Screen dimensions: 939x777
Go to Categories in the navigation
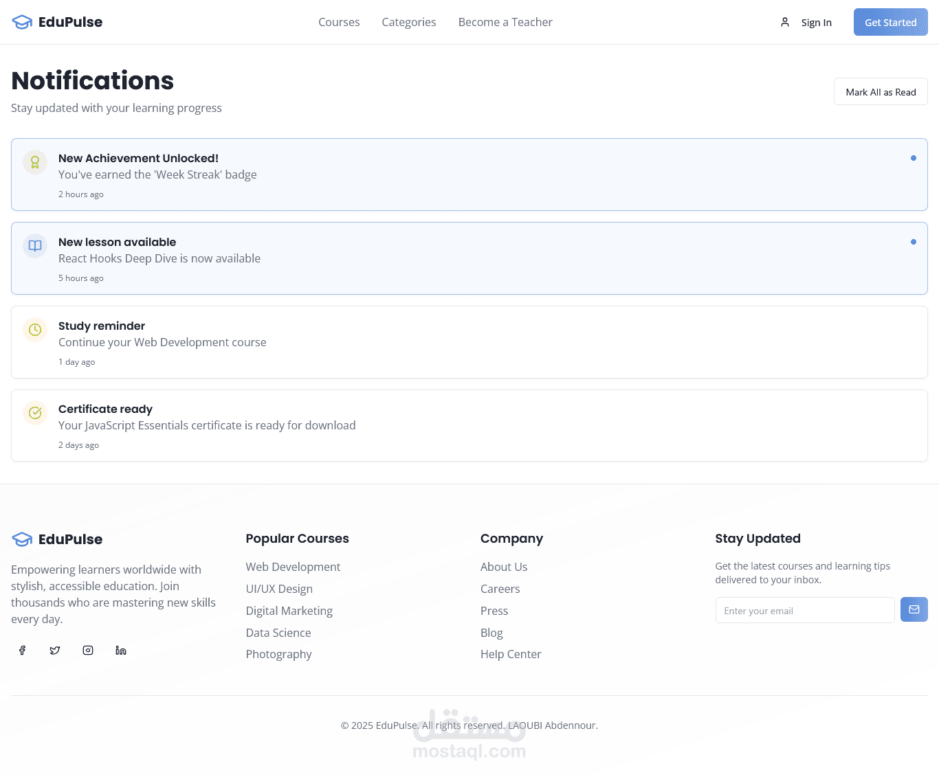click(x=409, y=22)
